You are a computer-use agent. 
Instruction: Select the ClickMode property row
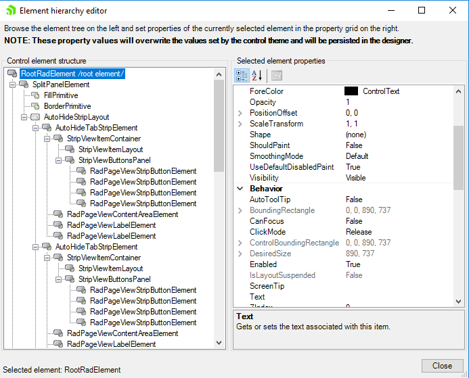(343, 231)
